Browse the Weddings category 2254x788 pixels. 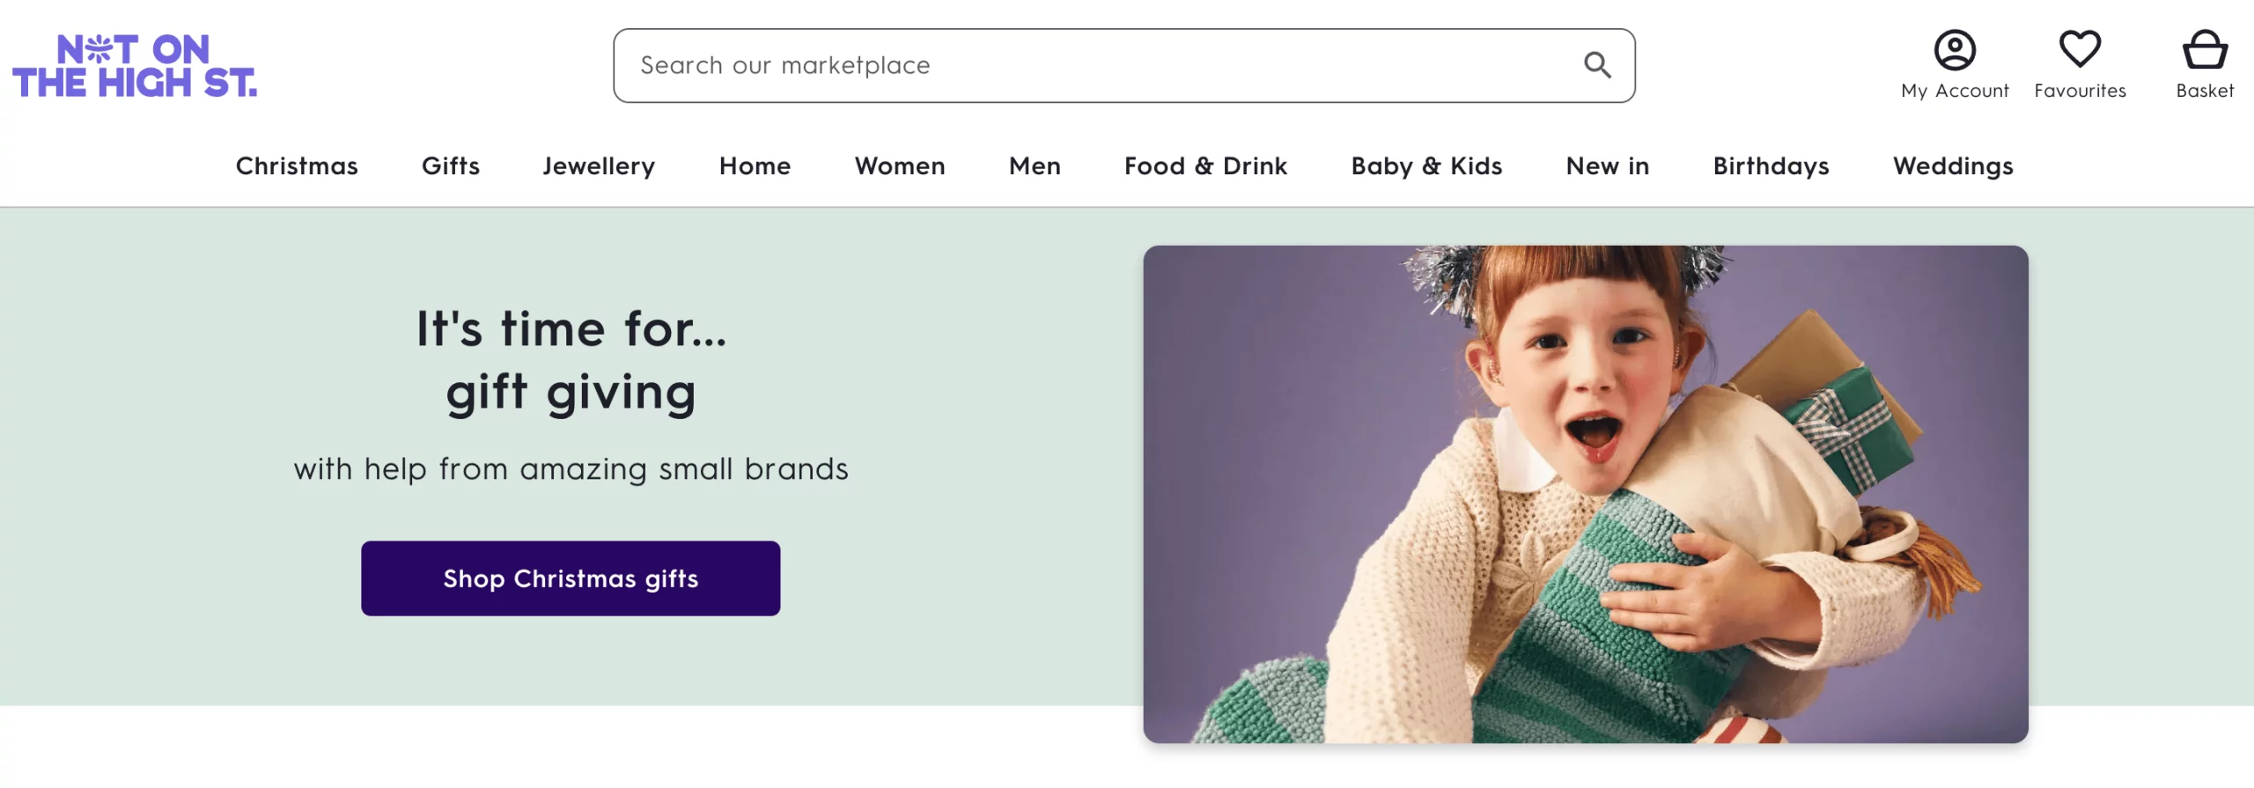(x=1953, y=166)
